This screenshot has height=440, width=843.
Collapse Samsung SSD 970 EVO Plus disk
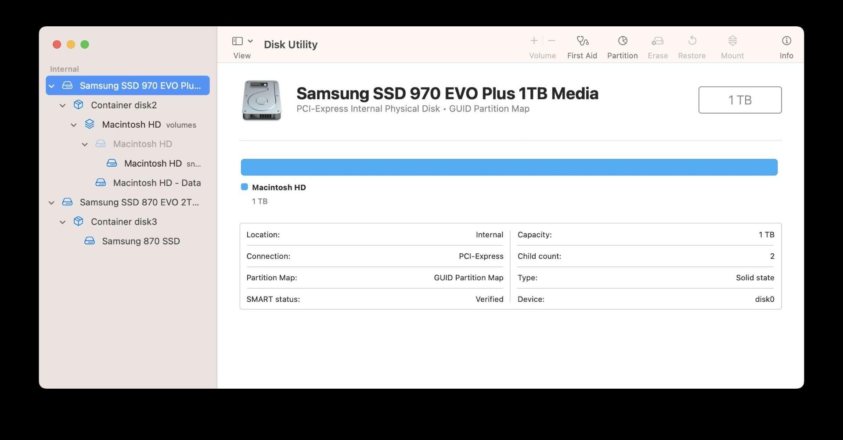(x=52, y=86)
